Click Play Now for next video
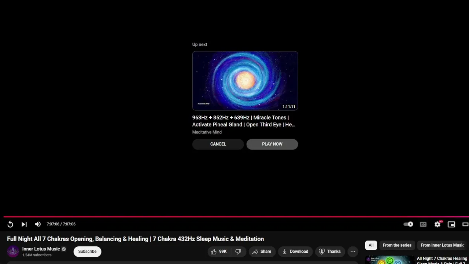The height and width of the screenshot is (264, 469). pyautogui.click(x=272, y=144)
